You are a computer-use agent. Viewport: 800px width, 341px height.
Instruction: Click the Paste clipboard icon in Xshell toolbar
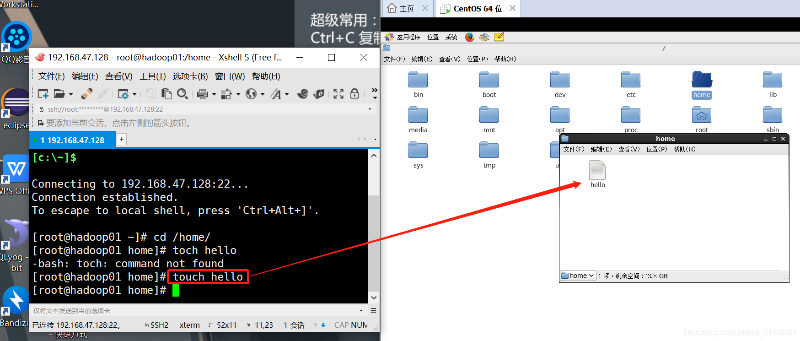[166, 94]
